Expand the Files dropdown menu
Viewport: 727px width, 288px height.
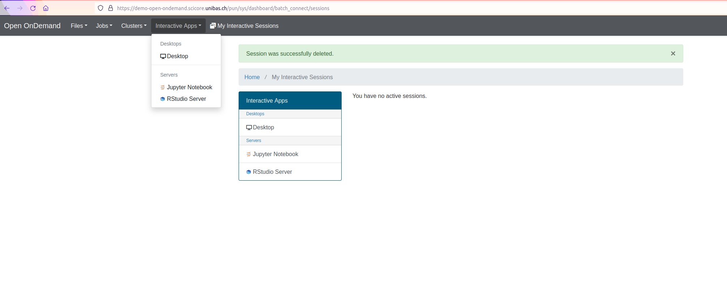coord(79,26)
